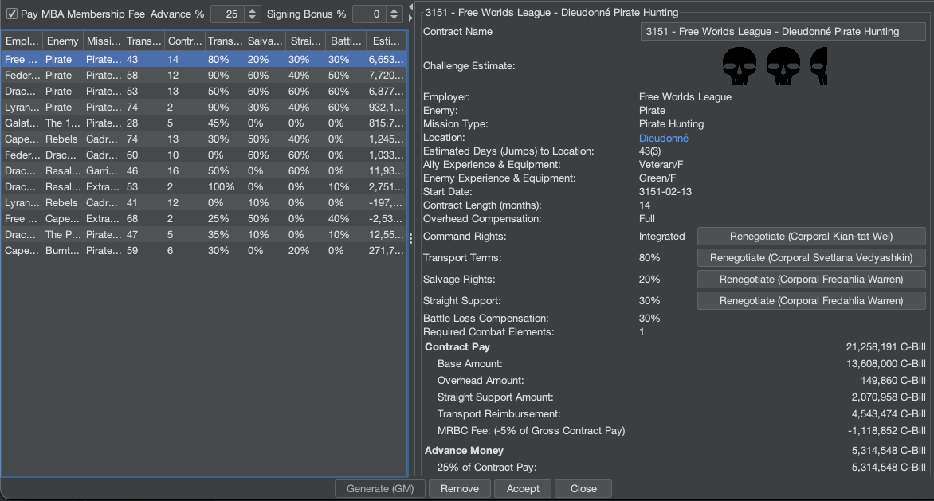Select the Burnt enemy Pirate hunting row
The width and height of the screenshot is (934, 501).
(x=204, y=250)
